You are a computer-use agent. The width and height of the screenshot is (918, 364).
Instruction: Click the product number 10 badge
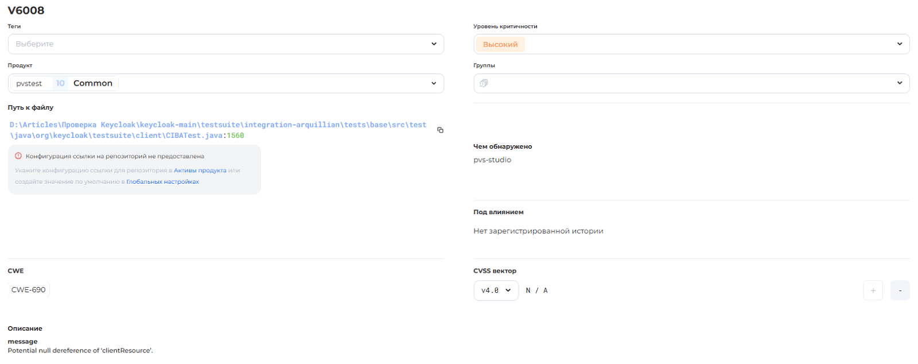(60, 83)
